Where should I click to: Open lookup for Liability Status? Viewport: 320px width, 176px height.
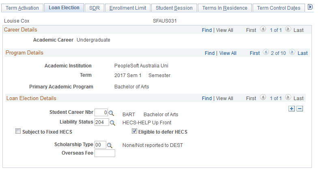coord(112,123)
